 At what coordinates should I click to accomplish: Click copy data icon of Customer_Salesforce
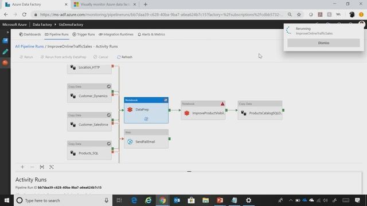click(x=73, y=125)
